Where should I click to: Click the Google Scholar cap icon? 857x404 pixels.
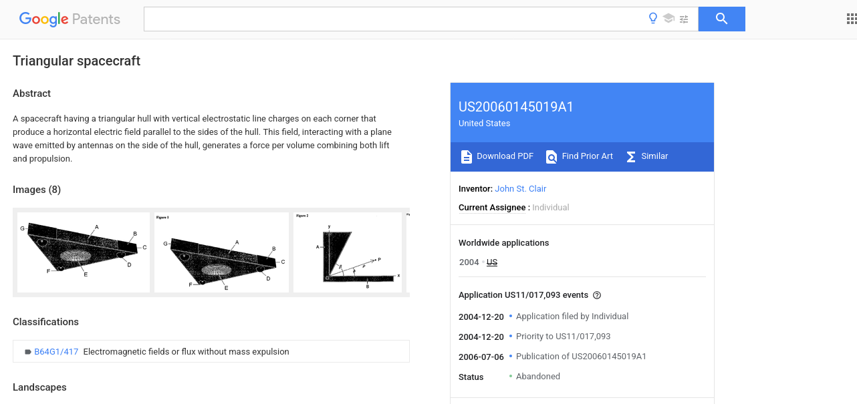(668, 19)
